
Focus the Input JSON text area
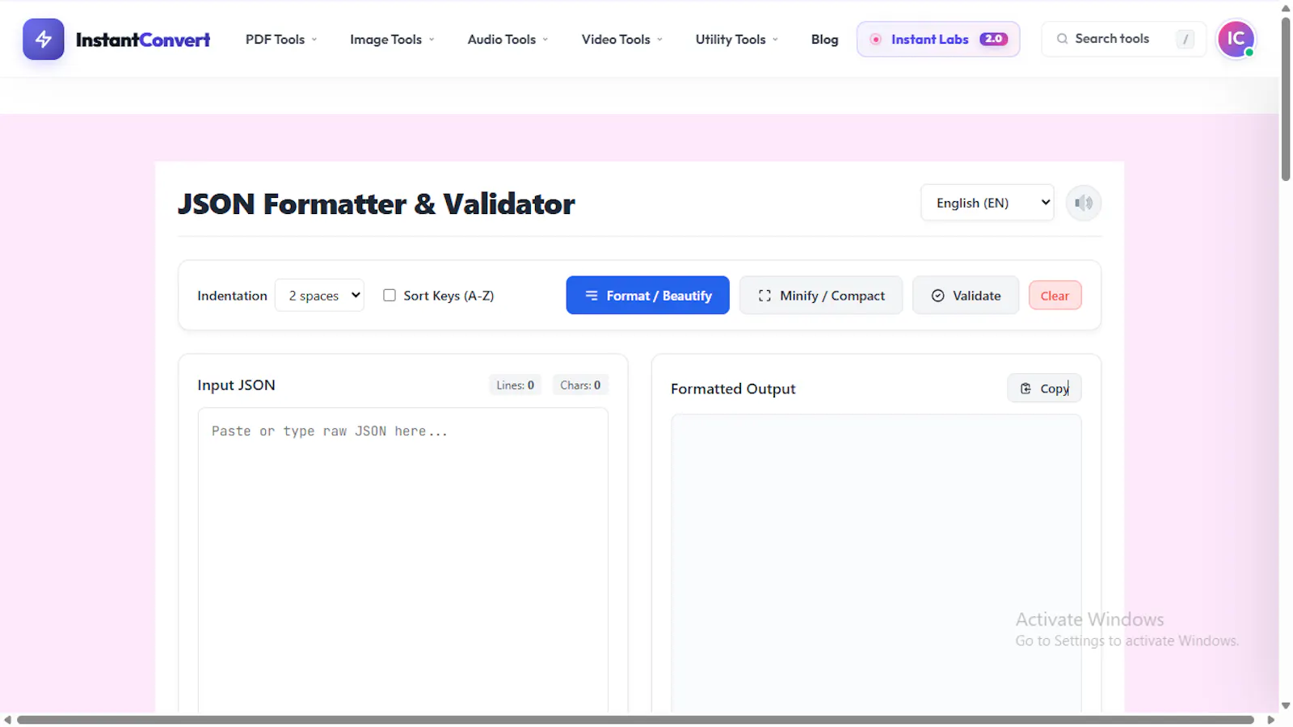coord(402,560)
